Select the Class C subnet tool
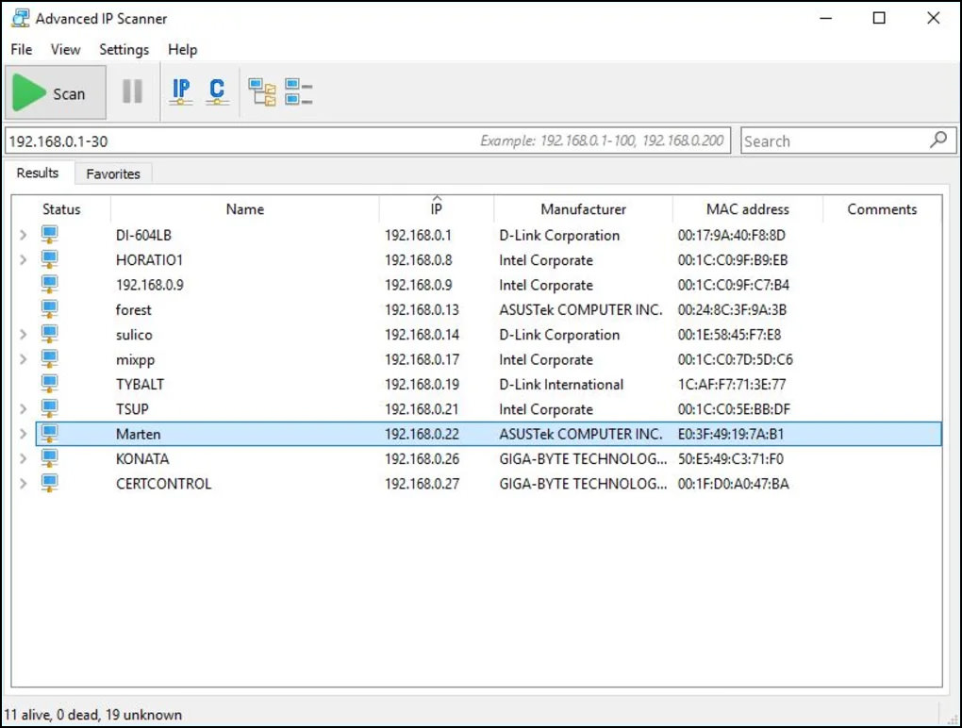 (x=217, y=91)
